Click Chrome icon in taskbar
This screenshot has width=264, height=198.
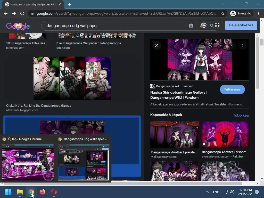(x=31, y=192)
